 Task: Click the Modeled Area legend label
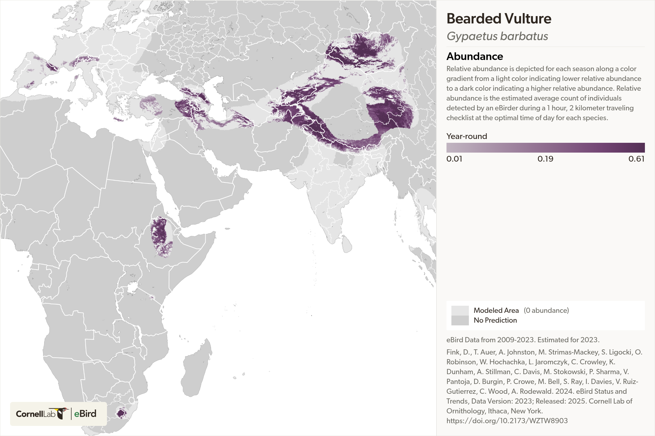coord(496,310)
